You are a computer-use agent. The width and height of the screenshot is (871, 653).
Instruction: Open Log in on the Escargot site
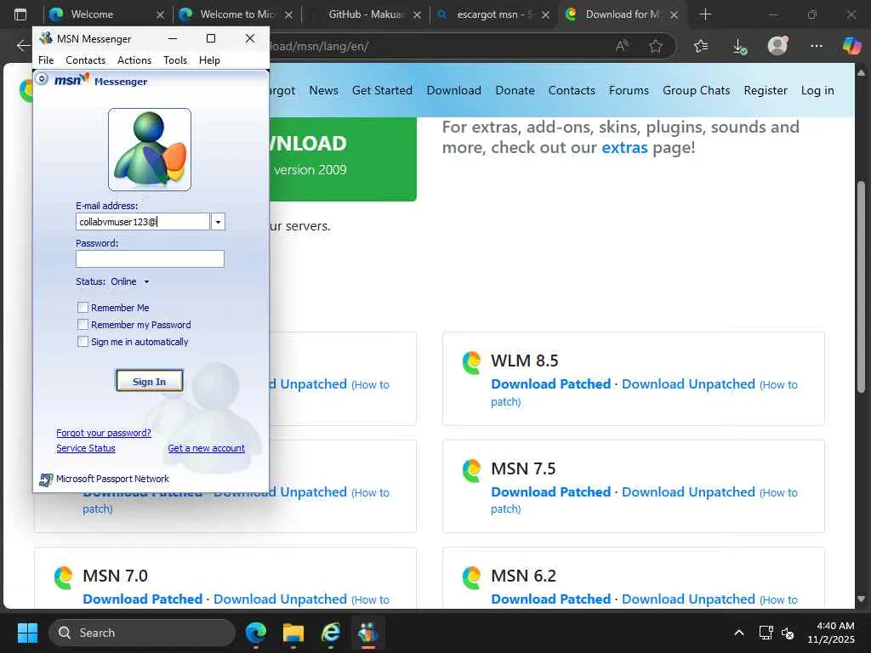[x=817, y=90]
